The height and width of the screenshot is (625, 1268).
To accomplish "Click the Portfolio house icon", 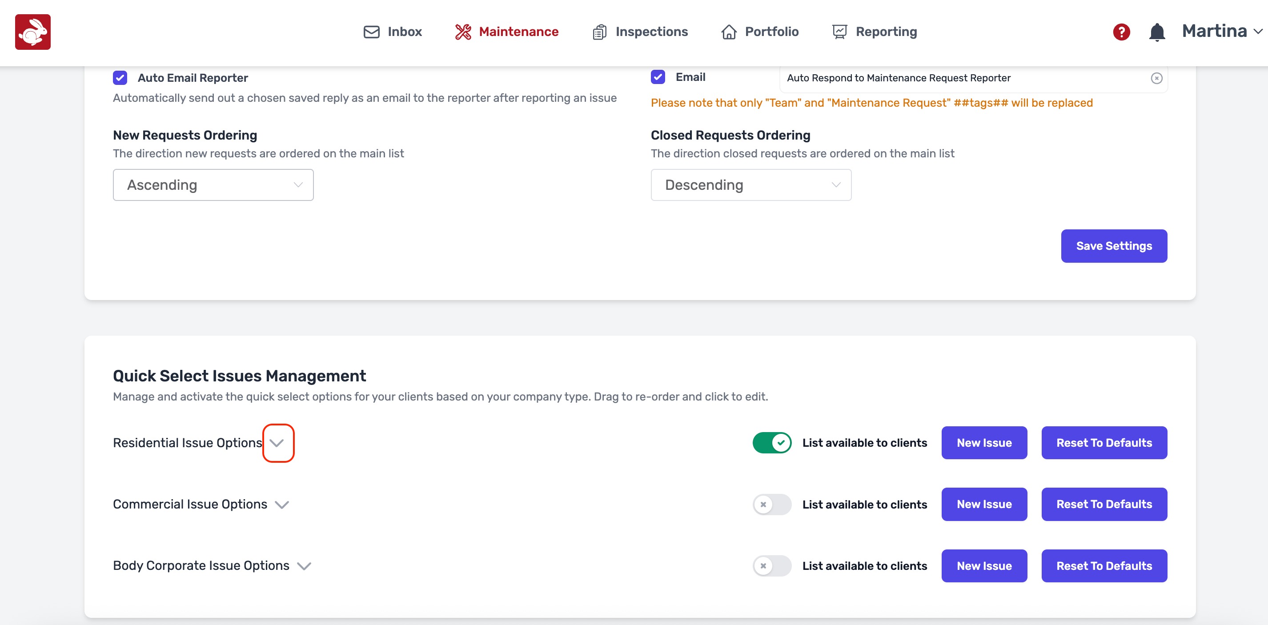I will (x=729, y=32).
